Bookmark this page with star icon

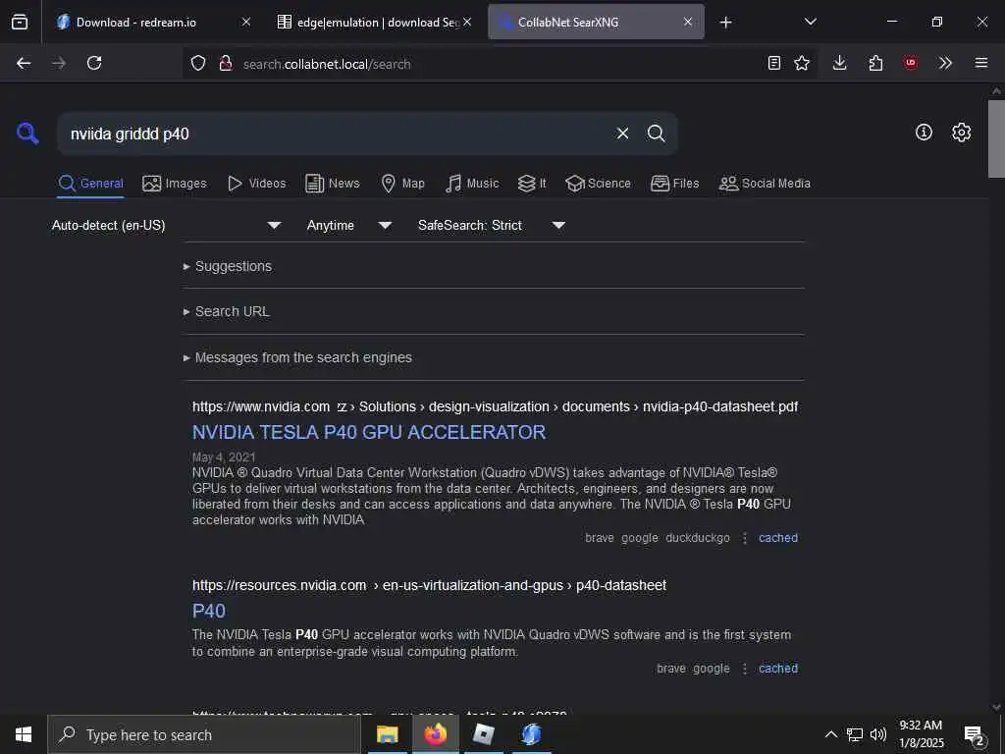(x=802, y=63)
